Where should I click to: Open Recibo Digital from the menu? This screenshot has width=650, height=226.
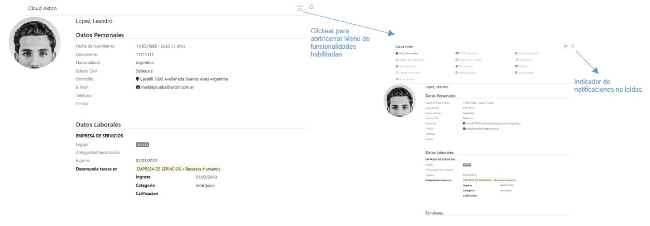(525, 73)
